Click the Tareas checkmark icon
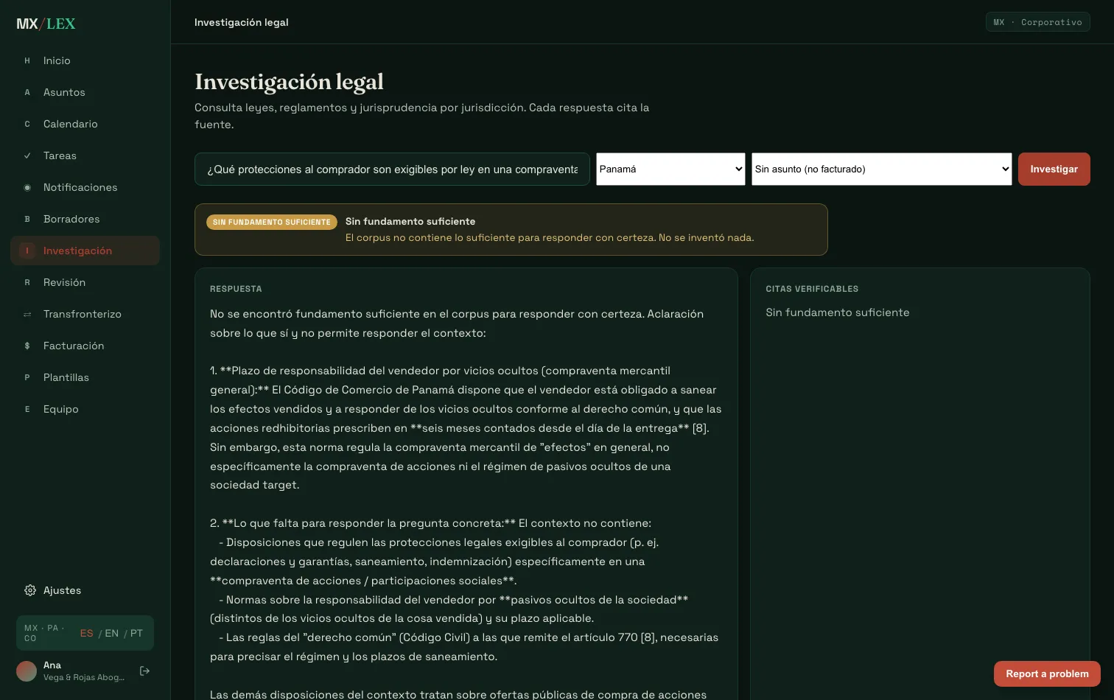1114x700 pixels. click(x=27, y=155)
